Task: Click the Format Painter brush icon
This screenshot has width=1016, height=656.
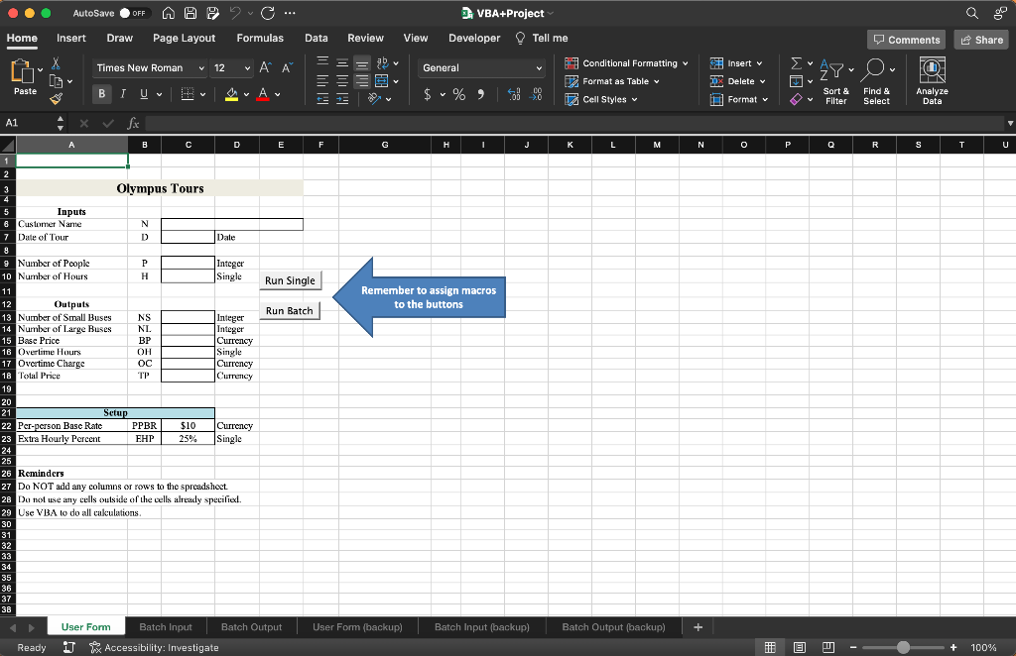Action: [55, 99]
